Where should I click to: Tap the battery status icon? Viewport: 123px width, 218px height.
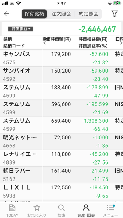point(117,3)
